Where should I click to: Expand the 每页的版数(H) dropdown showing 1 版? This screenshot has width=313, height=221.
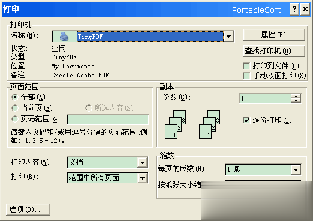pos(296,170)
